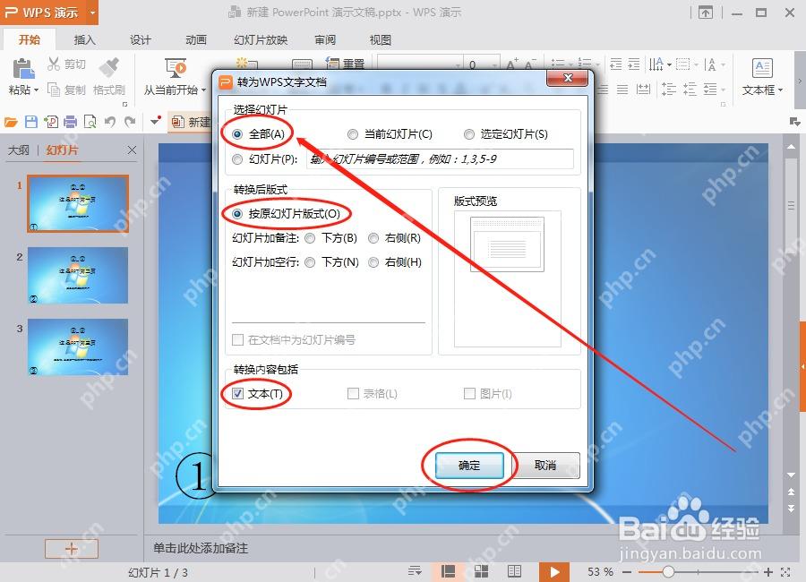This screenshot has width=806, height=582.
Task: Select notes 下方(B) radio button
Action: pos(310,238)
